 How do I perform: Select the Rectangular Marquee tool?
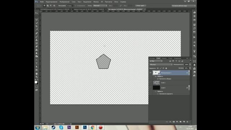(x=36, y=16)
